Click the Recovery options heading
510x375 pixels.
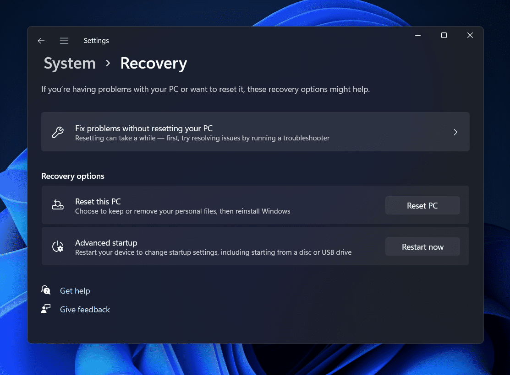[x=73, y=177]
